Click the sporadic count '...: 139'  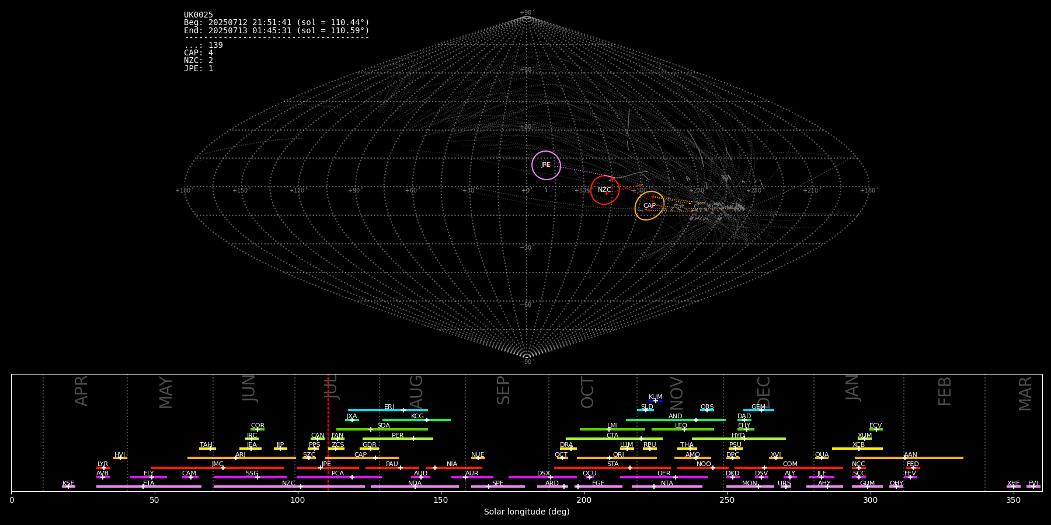click(203, 45)
